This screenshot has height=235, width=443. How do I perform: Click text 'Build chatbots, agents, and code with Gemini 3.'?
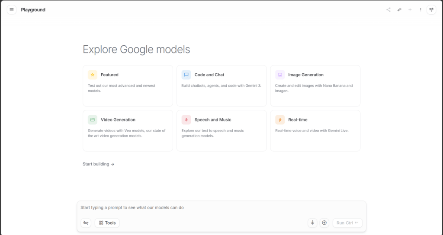(221, 85)
